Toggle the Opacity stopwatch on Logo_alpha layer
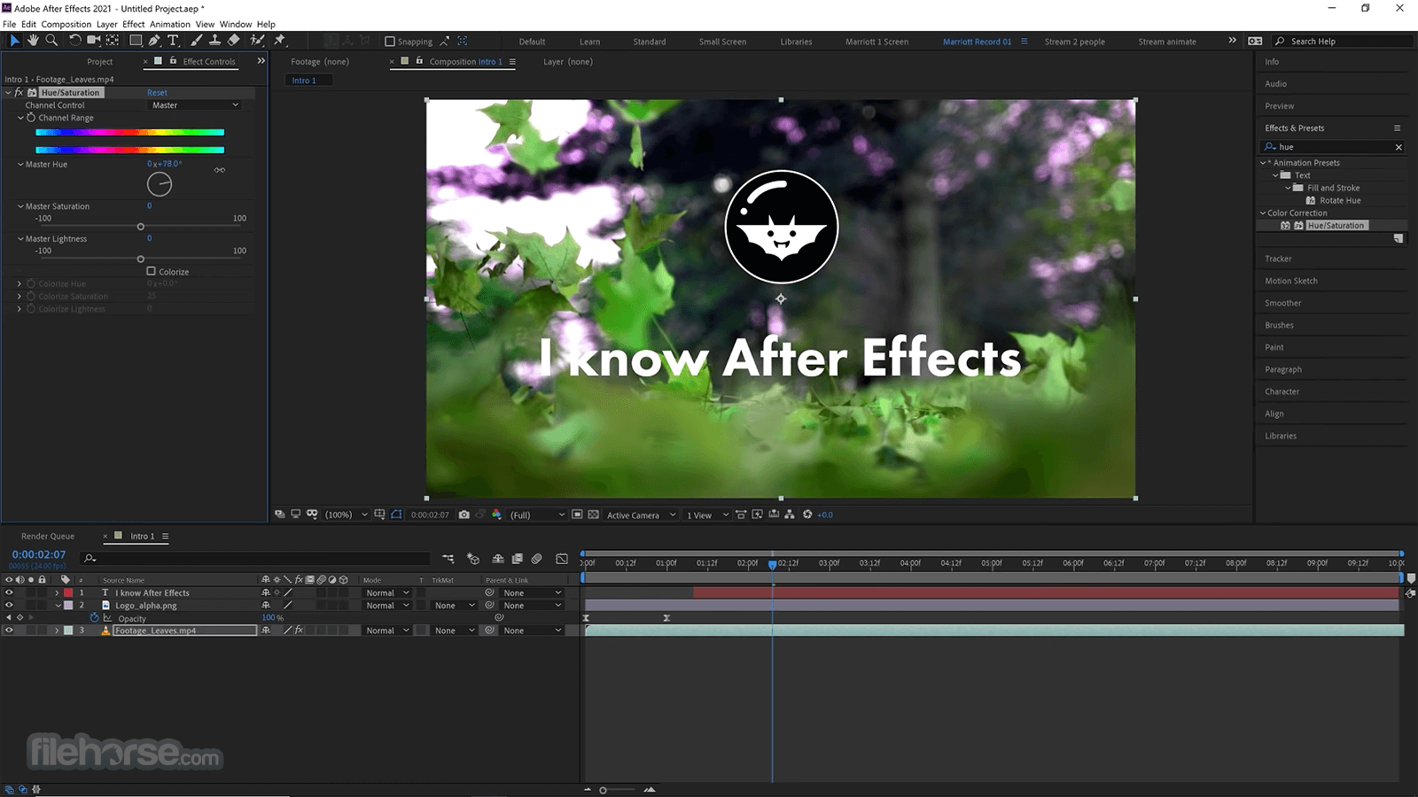 95,618
